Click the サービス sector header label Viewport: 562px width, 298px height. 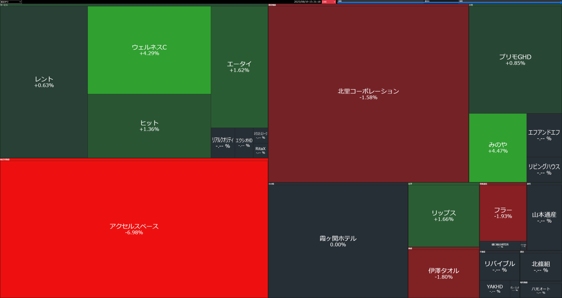4,5
